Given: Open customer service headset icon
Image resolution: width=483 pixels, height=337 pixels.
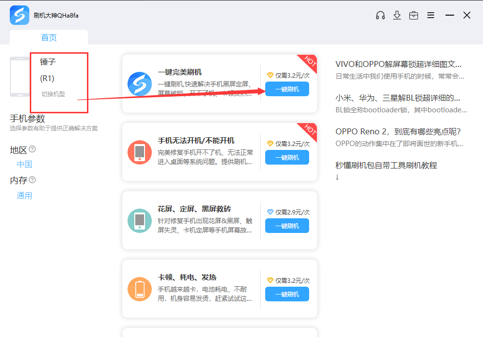Looking at the screenshot, I should pyautogui.click(x=380, y=16).
